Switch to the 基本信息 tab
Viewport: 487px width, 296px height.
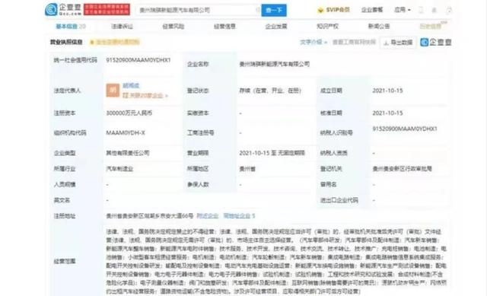[x=71, y=27]
